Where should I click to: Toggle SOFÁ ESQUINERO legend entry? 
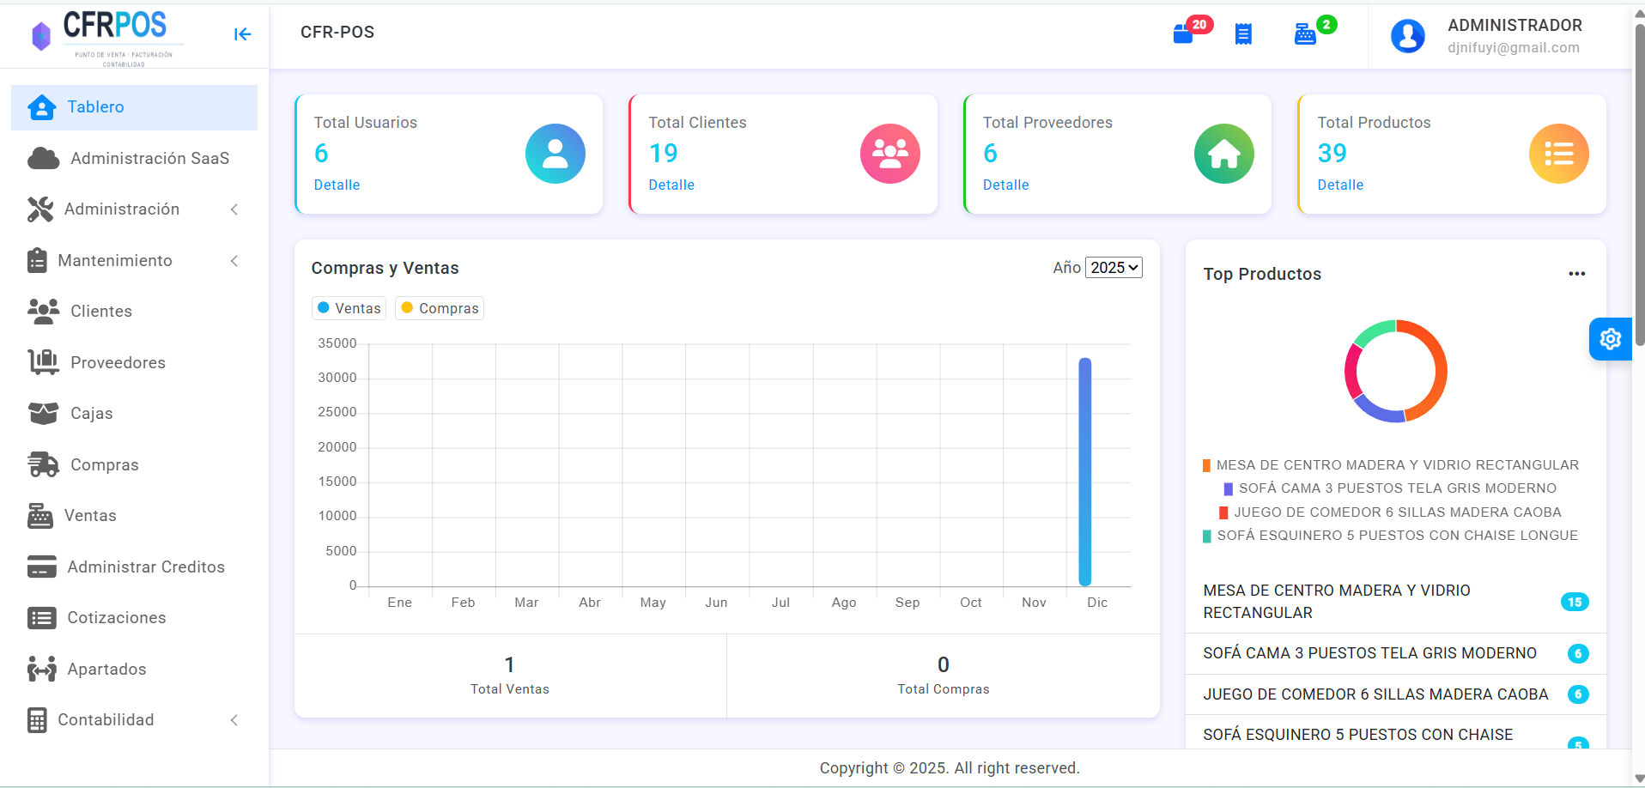[x=1391, y=536]
